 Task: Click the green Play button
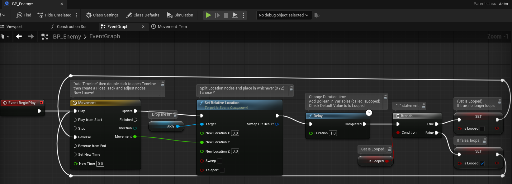pos(208,15)
